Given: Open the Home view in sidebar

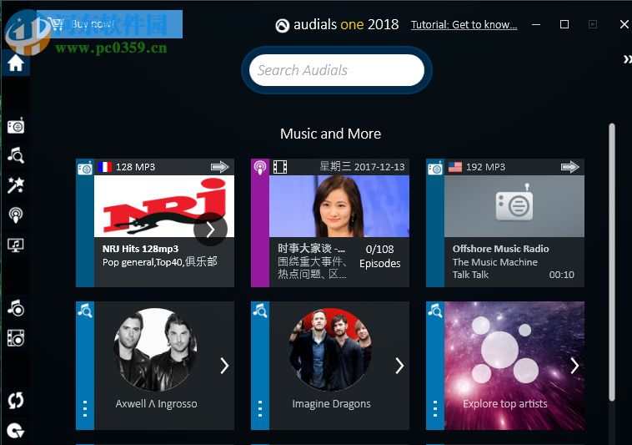Looking at the screenshot, I should pos(16,63).
